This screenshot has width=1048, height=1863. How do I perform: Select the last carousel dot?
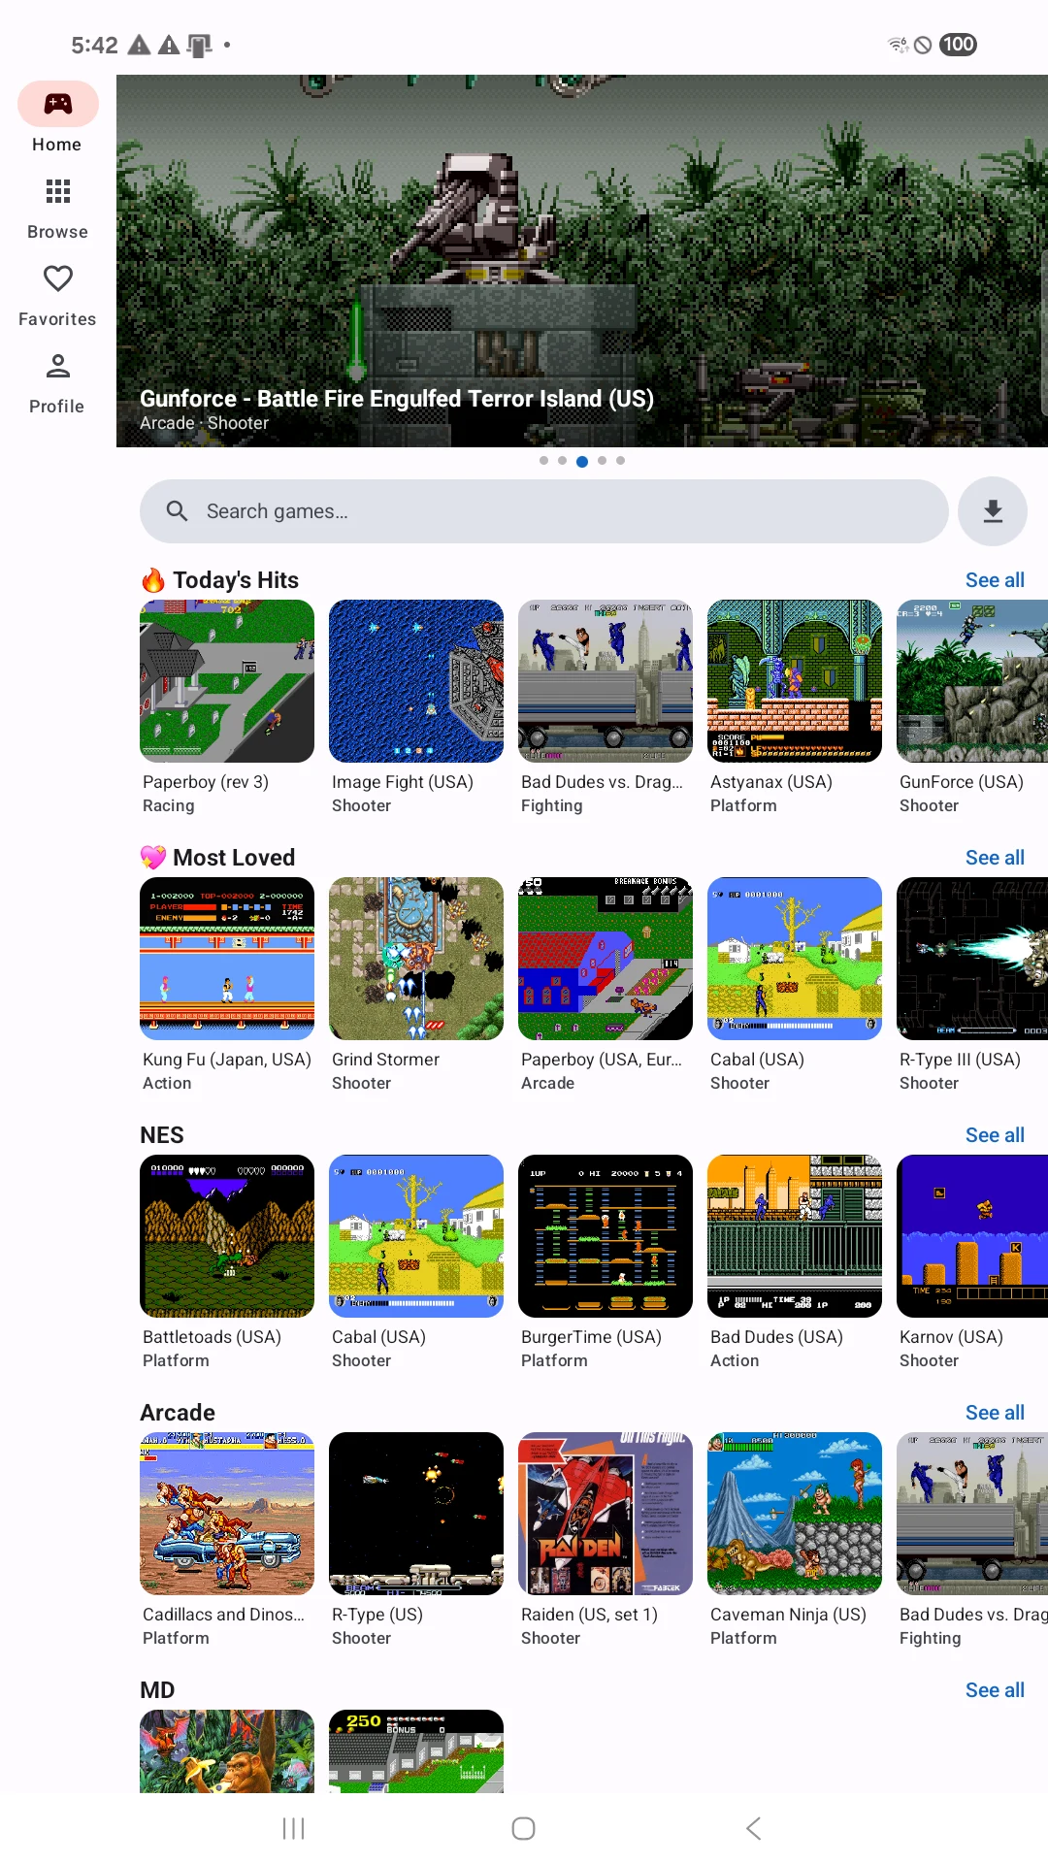pyautogui.click(x=621, y=461)
